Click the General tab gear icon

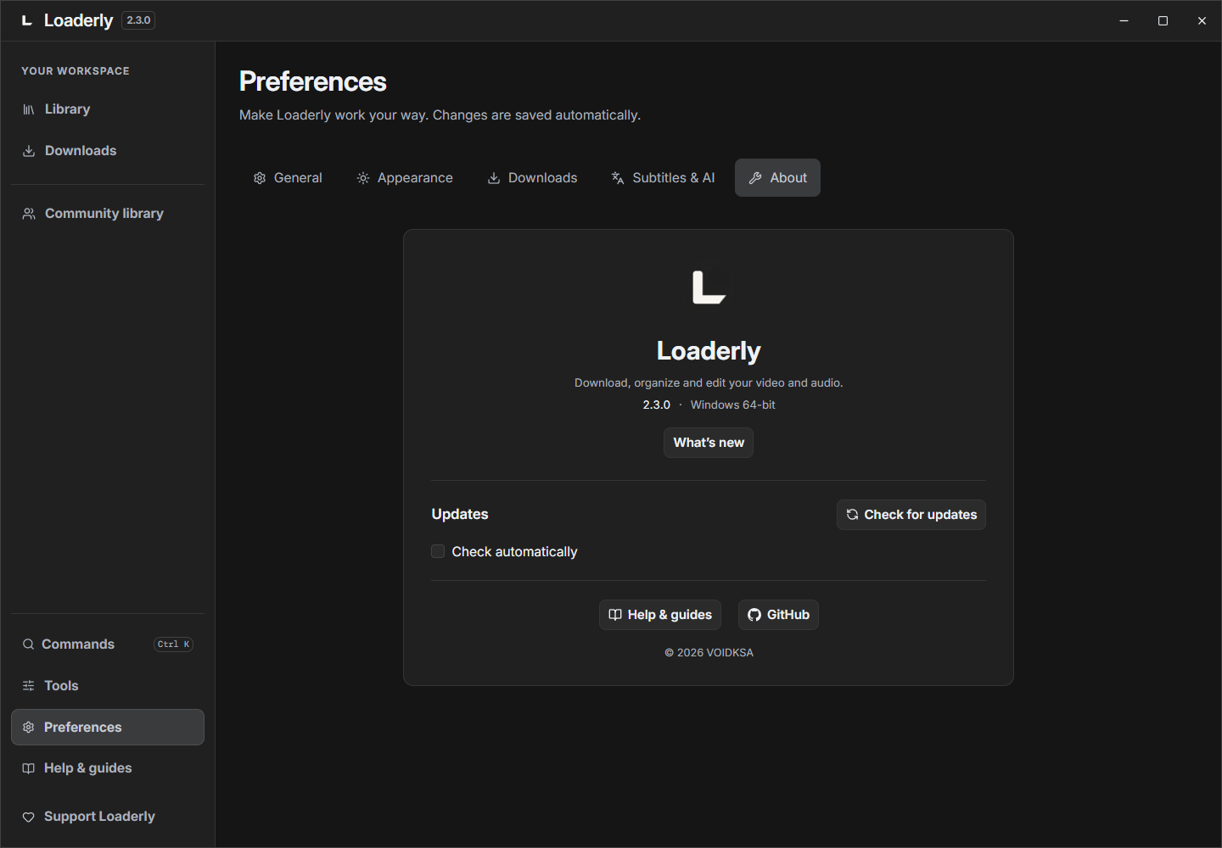coord(260,178)
